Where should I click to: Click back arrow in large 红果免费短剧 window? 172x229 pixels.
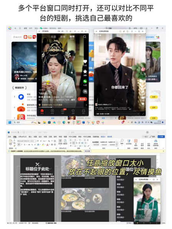(x=96, y=31)
